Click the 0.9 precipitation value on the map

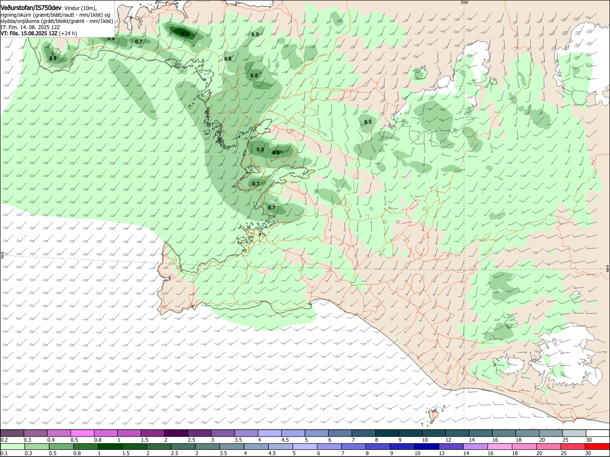click(x=276, y=153)
